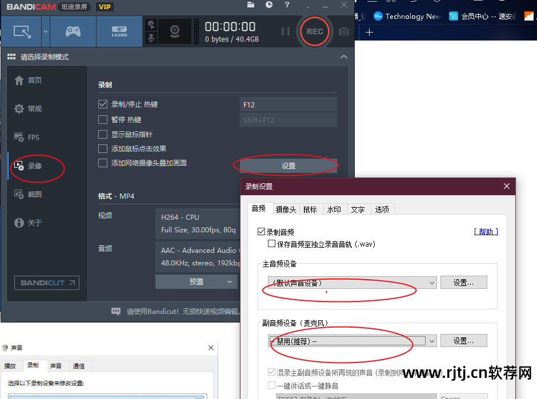This screenshot has width=537, height=399.
Task: Open help question mark icon
Action: click(287, 5)
